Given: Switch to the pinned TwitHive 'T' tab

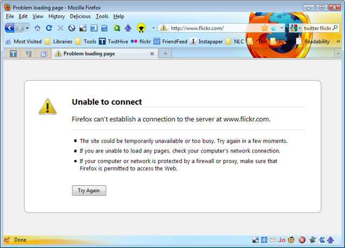Looking at the screenshot, I should (13, 54).
